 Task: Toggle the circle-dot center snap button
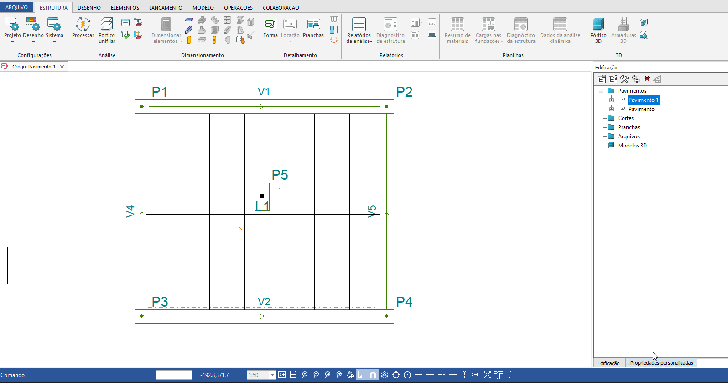(407, 375)
